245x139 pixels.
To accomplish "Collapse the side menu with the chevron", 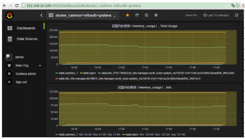I will (x=41, y=15).
